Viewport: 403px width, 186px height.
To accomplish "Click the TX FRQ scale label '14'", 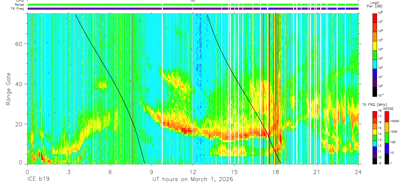I will pyautogui.click(x=380, y=134).
